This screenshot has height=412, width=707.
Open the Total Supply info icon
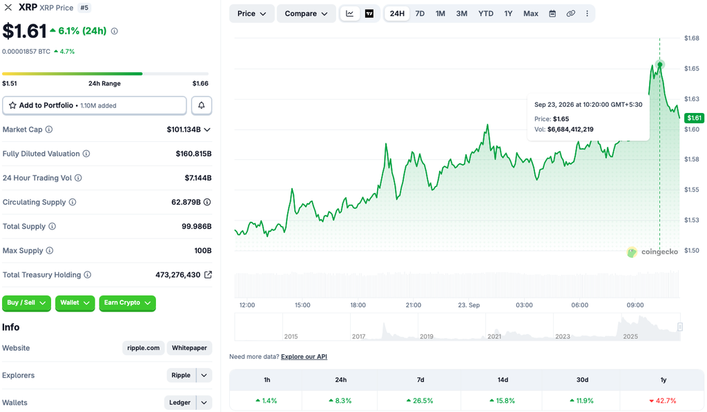(52, 226)
